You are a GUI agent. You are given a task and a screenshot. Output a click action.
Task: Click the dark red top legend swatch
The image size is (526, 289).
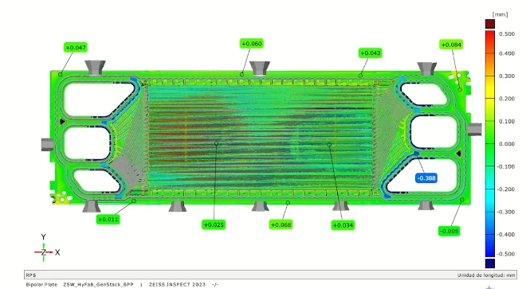tap(490, 24)
